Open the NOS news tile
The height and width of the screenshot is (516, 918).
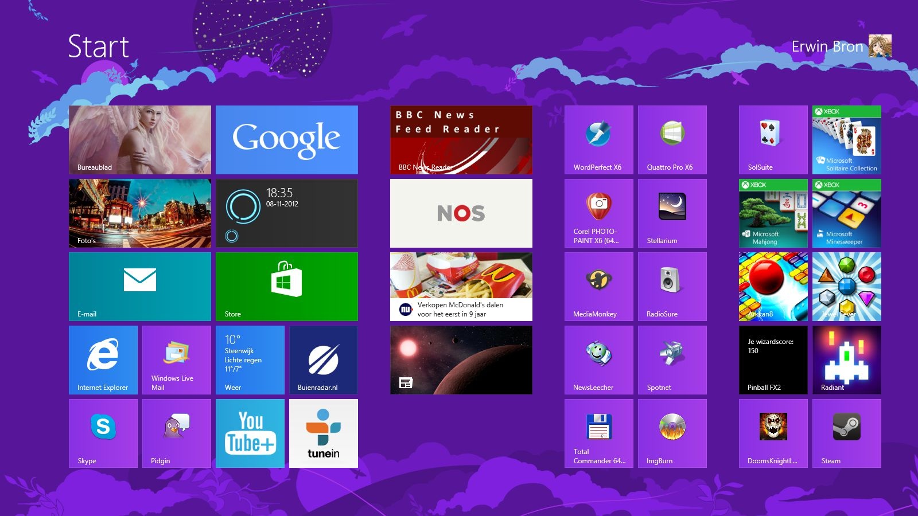tap(461, 213)
